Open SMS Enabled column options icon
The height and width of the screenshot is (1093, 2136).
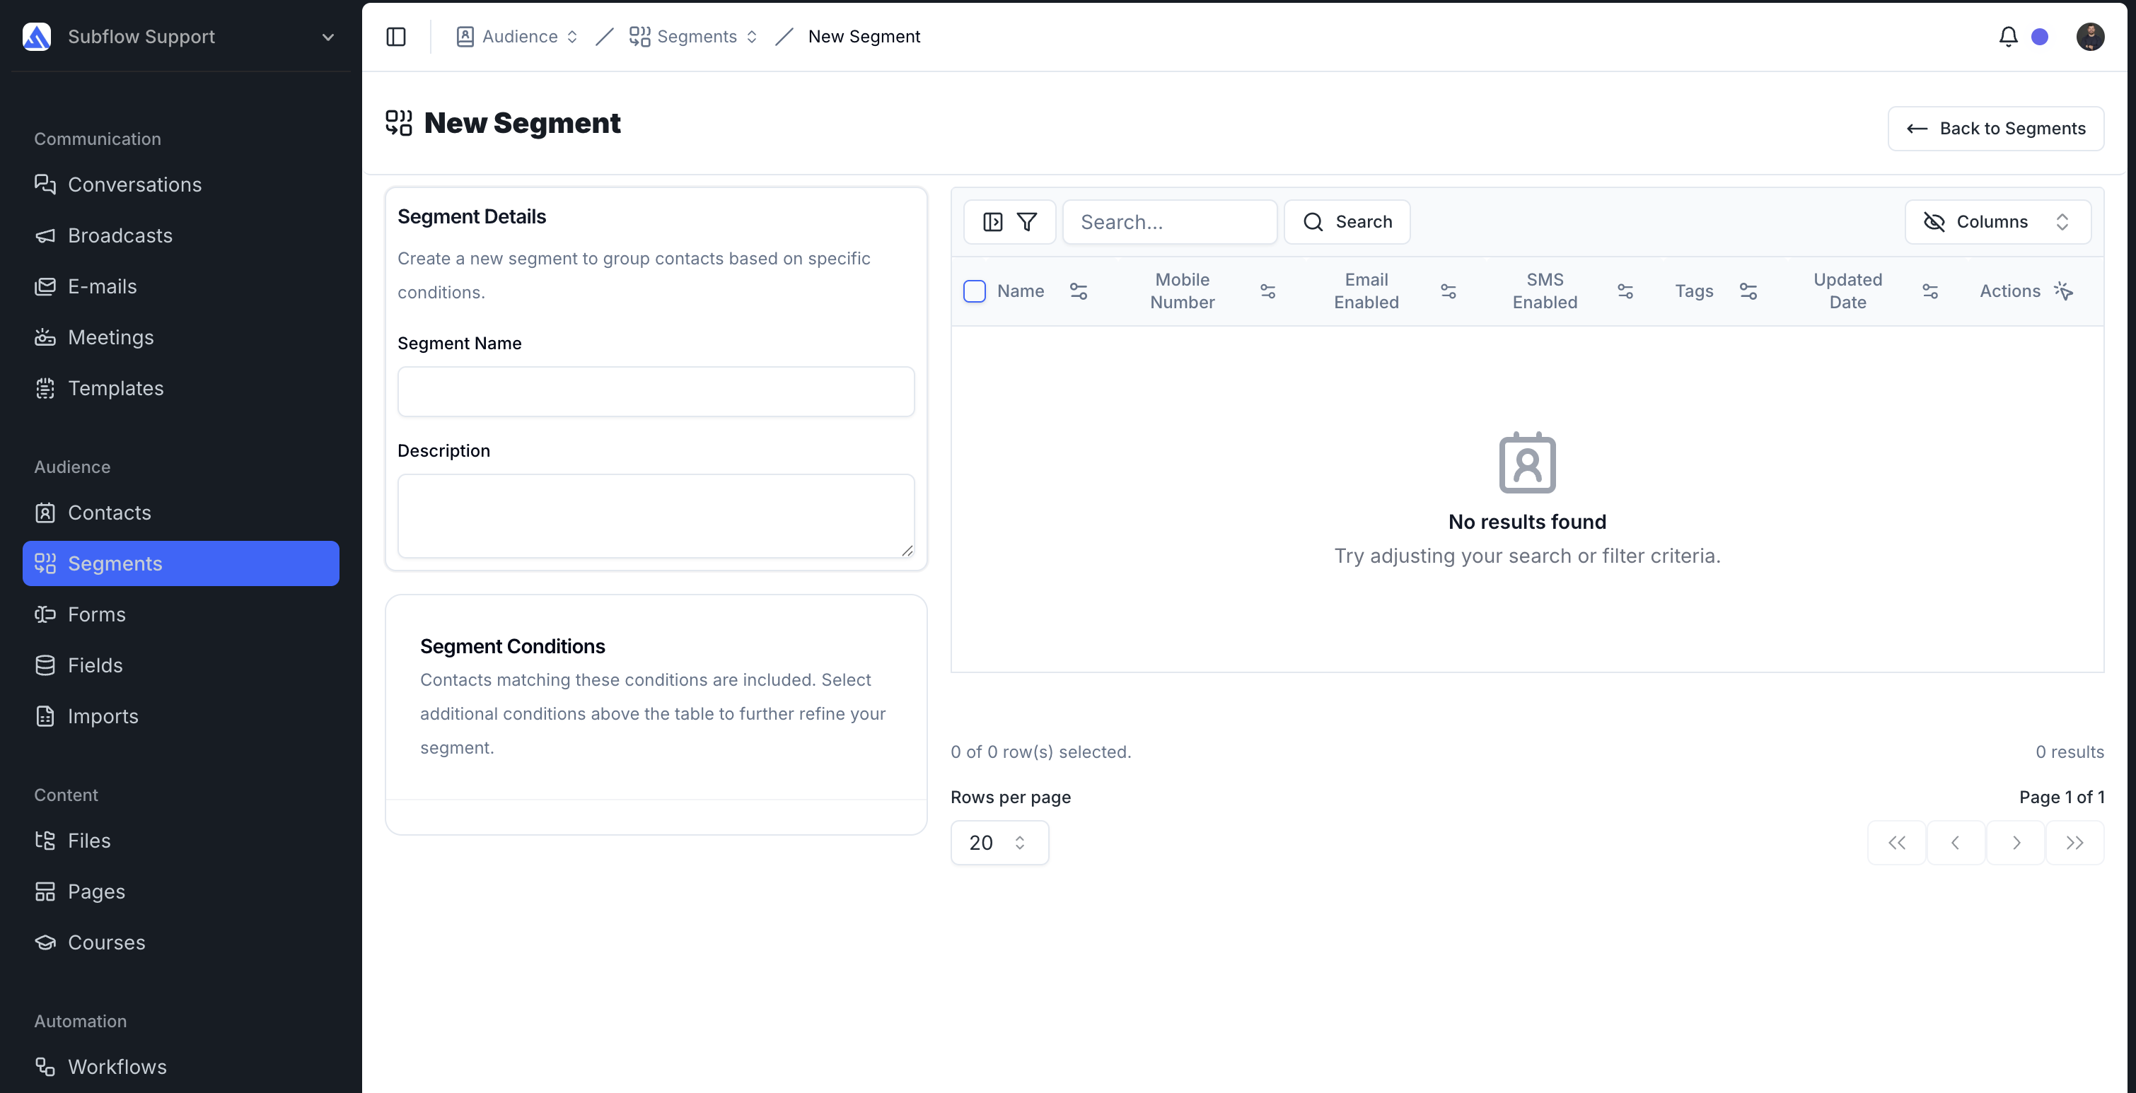(1625, 291)
